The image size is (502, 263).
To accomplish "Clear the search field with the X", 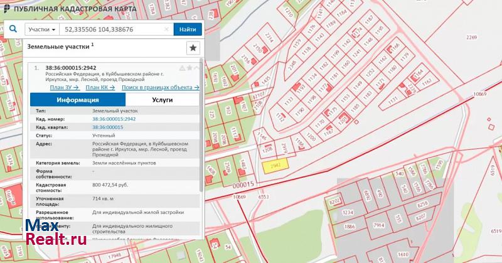I will [x=166, y=30].
